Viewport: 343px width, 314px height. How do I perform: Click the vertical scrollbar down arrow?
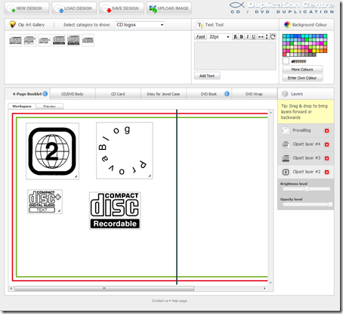click(x=270, y=283)
